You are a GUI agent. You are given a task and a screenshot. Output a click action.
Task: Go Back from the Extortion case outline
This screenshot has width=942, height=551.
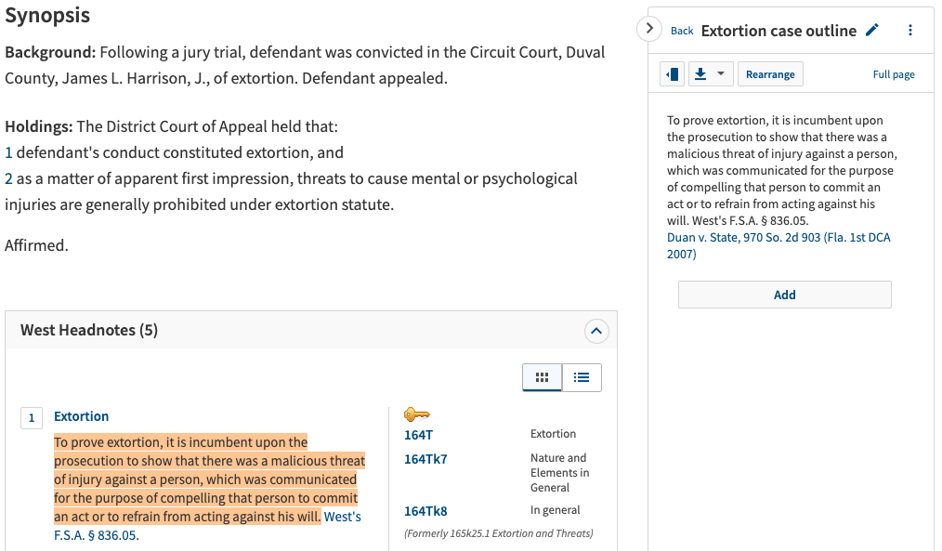pyautogui.click(x=682, y=31)
